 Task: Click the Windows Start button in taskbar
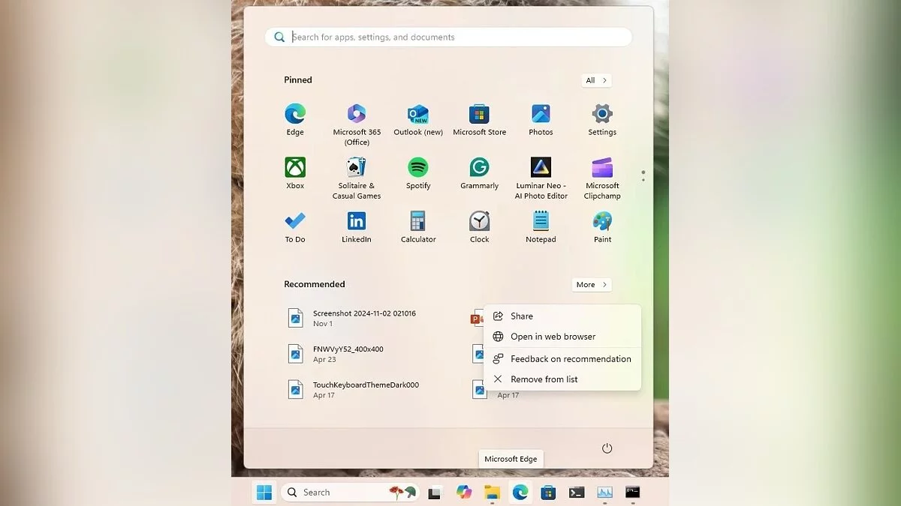coord(264,493)
